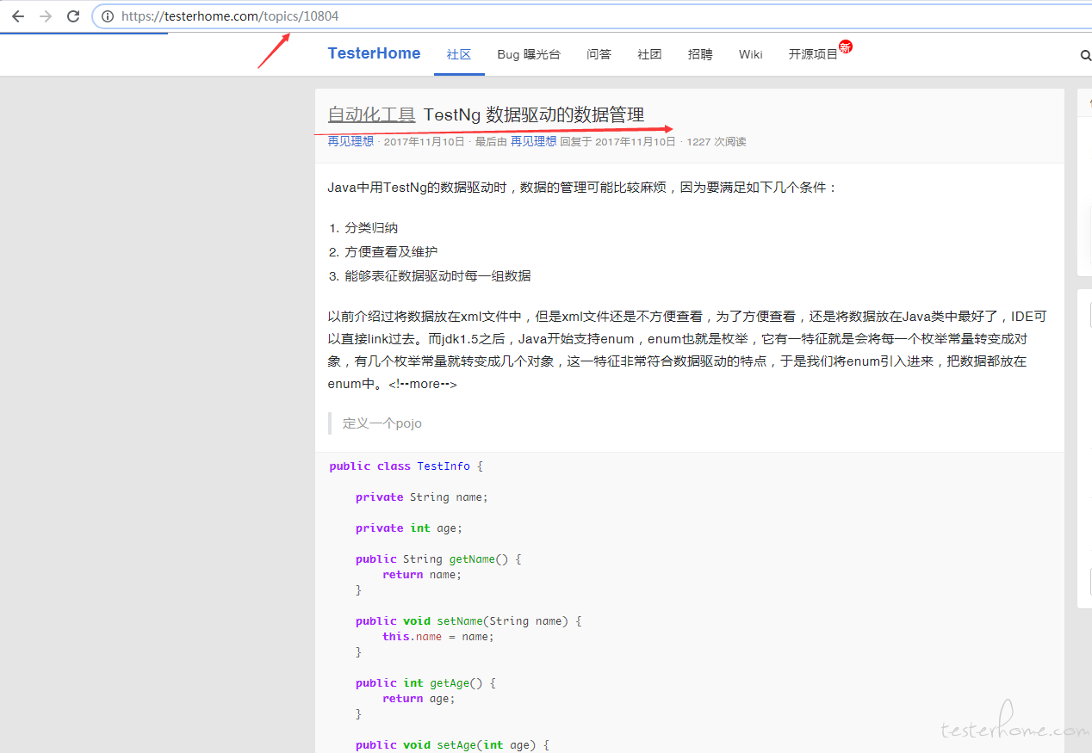This screenshot has width=1092, height=753.
Task: Click the blockquote 定义一个pojo
Action: tap(382, 423)
